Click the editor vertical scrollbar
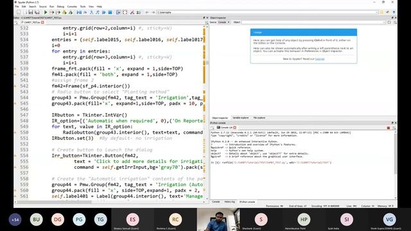411x231 pixels. pos(207,113)
